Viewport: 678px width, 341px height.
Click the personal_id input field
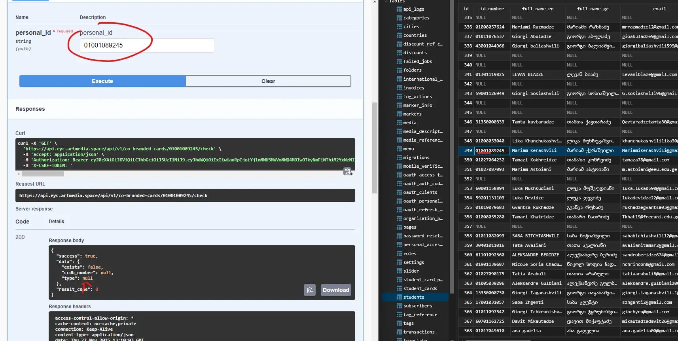click(147, 45)
